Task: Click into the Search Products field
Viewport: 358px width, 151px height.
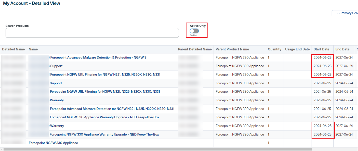Action: click(92, 33)
